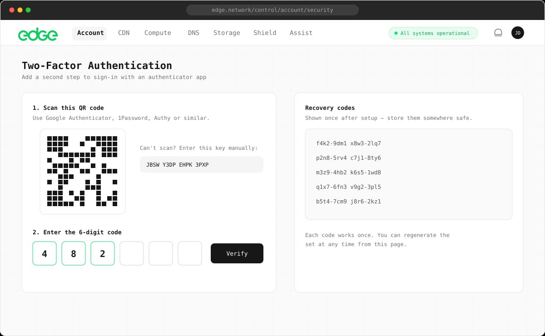
Task: Click recovery code m3z9-4hb2 k6s5-1wd8
Action: pos(349,173)
